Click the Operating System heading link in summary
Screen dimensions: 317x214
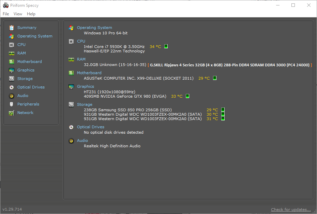click(x=94, y=28)
